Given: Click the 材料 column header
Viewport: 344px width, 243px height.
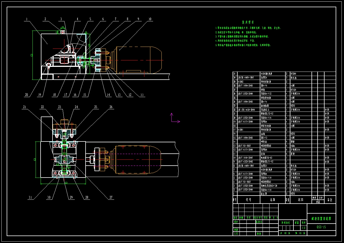Looking at the screenshot, I should click(x=300, y=200).
